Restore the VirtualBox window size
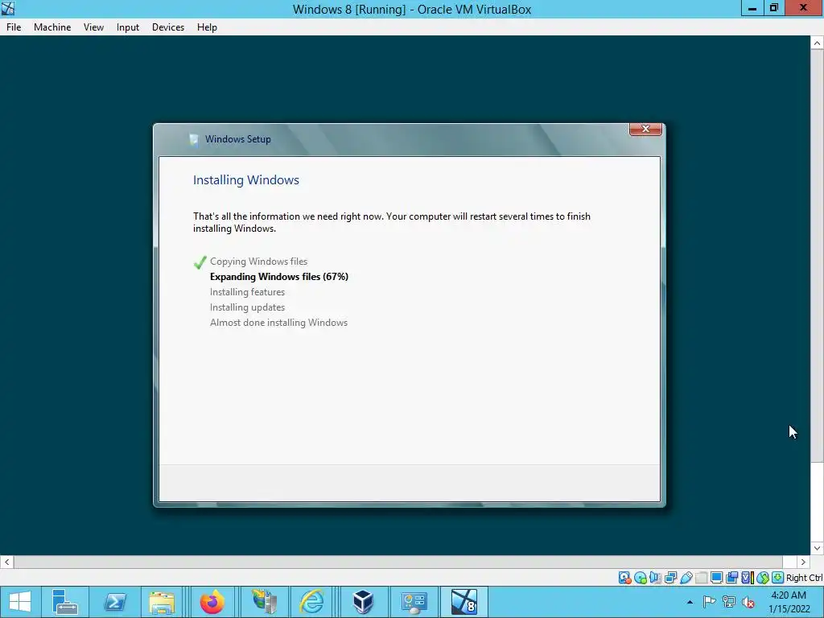Viewport: 824px width, 618px height. coord(774,8)
